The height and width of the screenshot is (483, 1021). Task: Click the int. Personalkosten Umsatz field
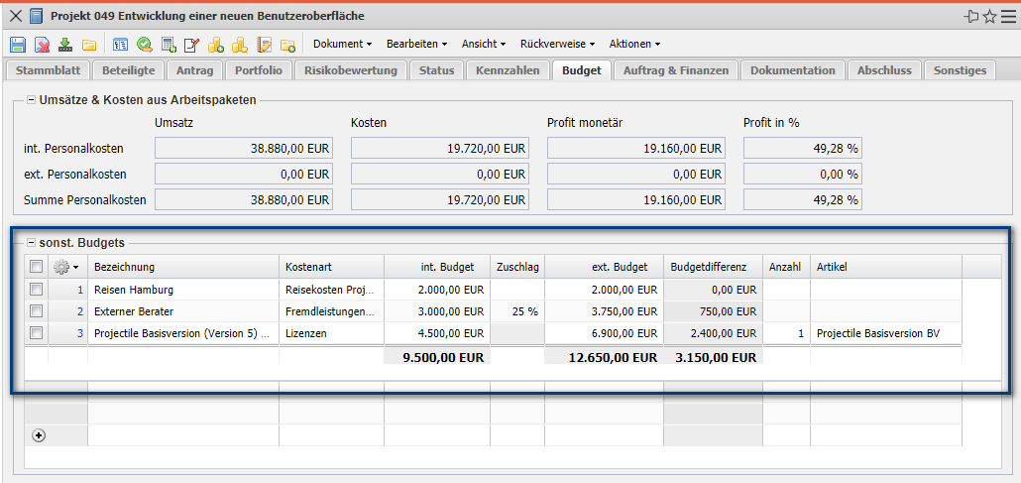[x=244, y=148]
